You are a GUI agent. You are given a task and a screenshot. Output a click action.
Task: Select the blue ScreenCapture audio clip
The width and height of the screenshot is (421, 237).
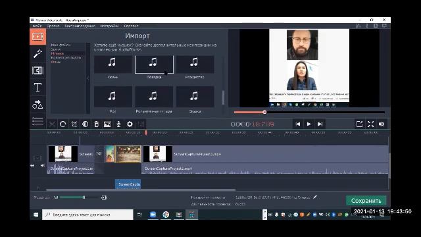click(128, 184)
